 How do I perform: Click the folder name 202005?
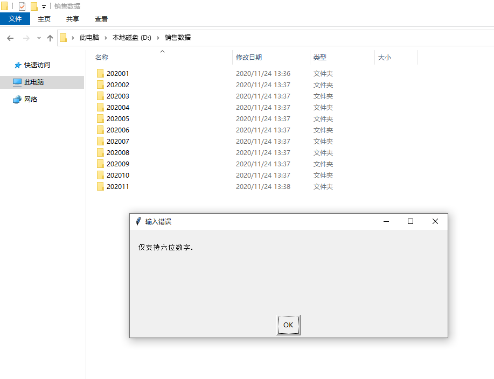pyautogui.click(x=118, y=118)
